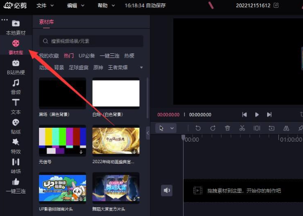Select the 舞蹈大赛官方片头 thumbnail
The image size is (303, 216).
coord(116,188)
